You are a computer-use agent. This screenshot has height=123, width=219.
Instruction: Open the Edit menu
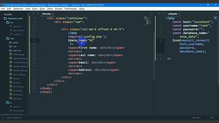click(x=9, y=9)
